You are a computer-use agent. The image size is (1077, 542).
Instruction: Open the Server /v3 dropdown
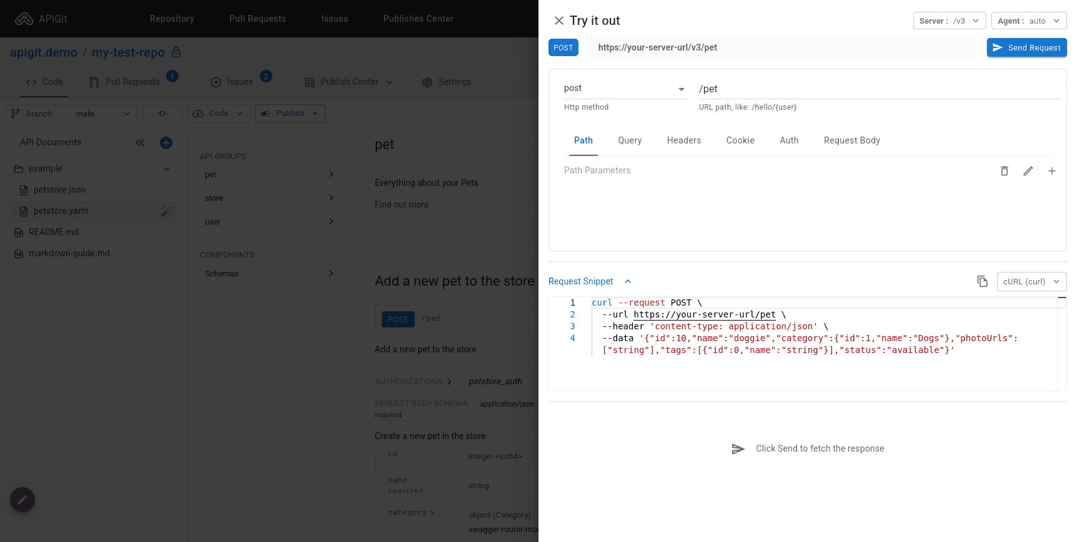pyautogui.click(x=949, y=21)
